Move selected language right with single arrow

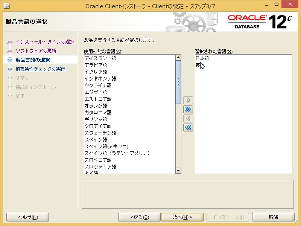(187, 100)
